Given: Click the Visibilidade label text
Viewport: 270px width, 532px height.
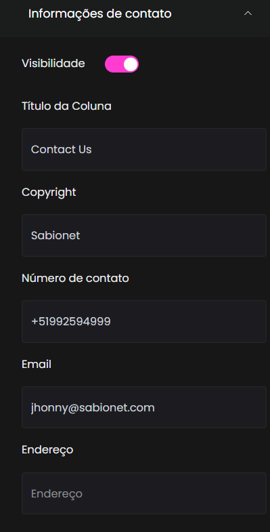Looking at the screenshot, I should pyautogui.click(x=53, y=64).
